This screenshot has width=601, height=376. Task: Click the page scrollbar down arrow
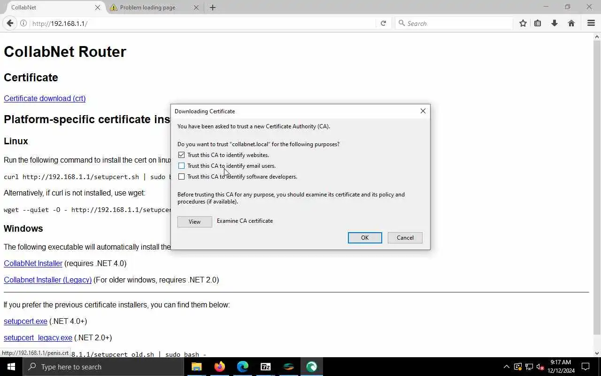597,353
